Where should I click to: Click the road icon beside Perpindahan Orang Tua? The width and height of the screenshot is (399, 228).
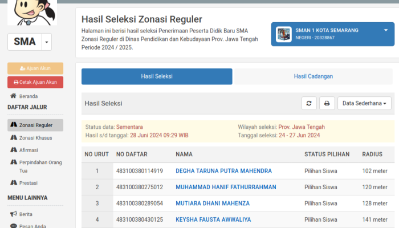click(14, 162)
